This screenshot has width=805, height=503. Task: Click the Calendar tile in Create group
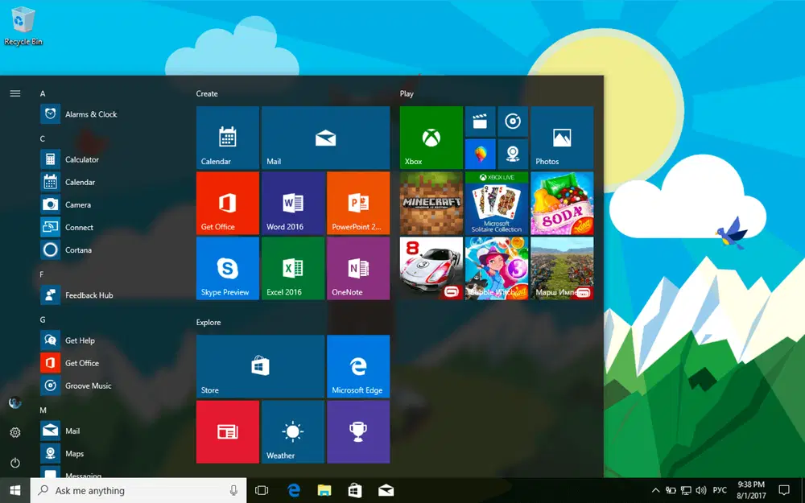(x=228, y=138)
